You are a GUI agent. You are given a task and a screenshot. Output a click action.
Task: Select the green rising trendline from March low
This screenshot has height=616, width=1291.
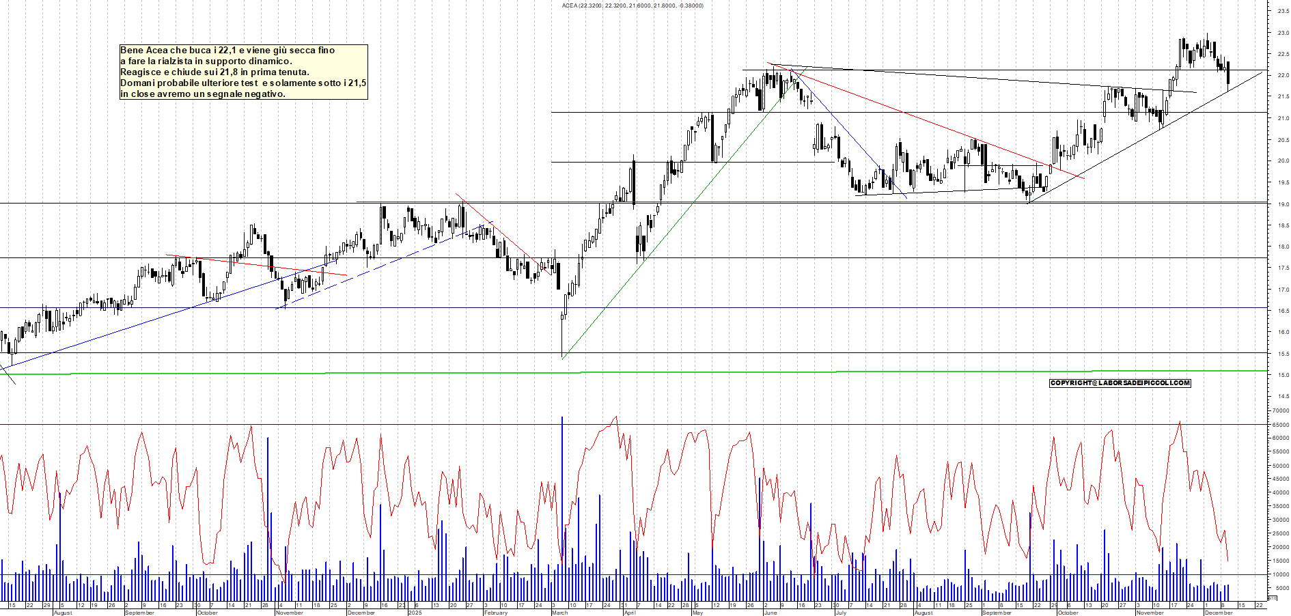669,227
